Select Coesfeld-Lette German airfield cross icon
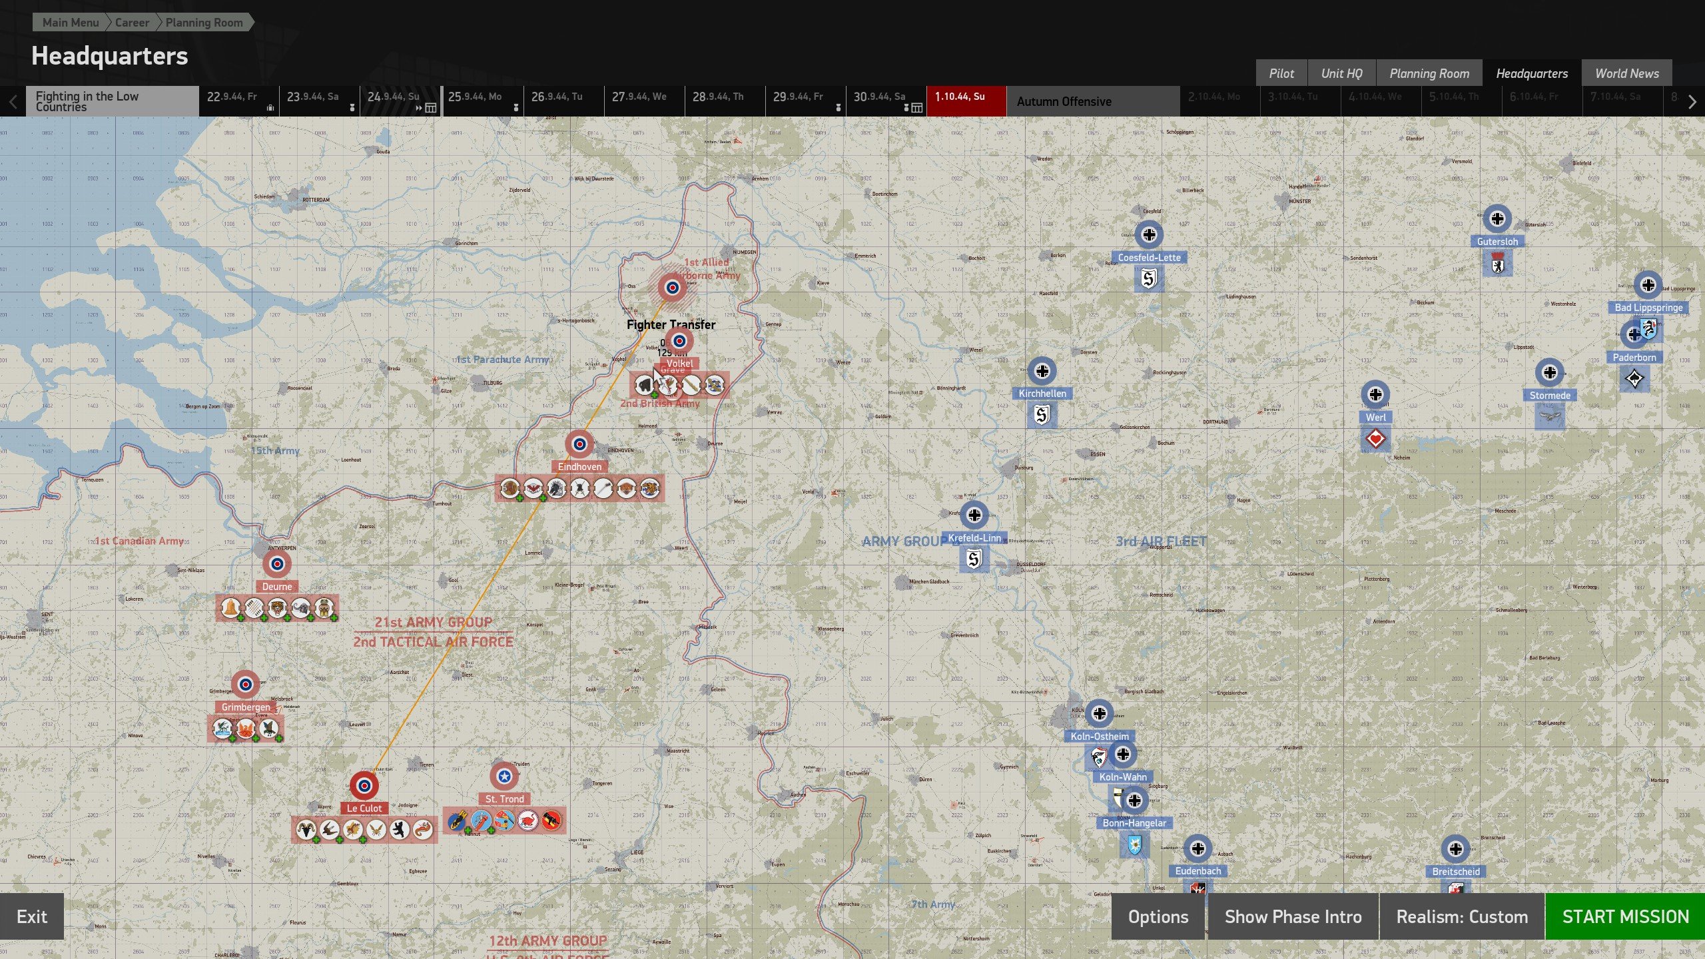 1149,234
